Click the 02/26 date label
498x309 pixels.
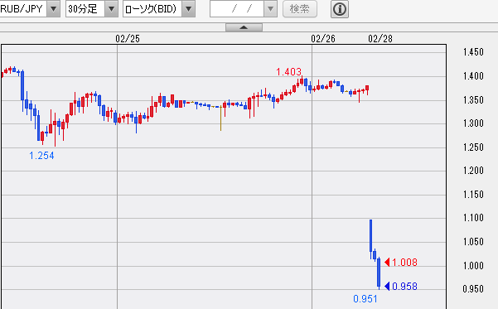click(323, 39)
